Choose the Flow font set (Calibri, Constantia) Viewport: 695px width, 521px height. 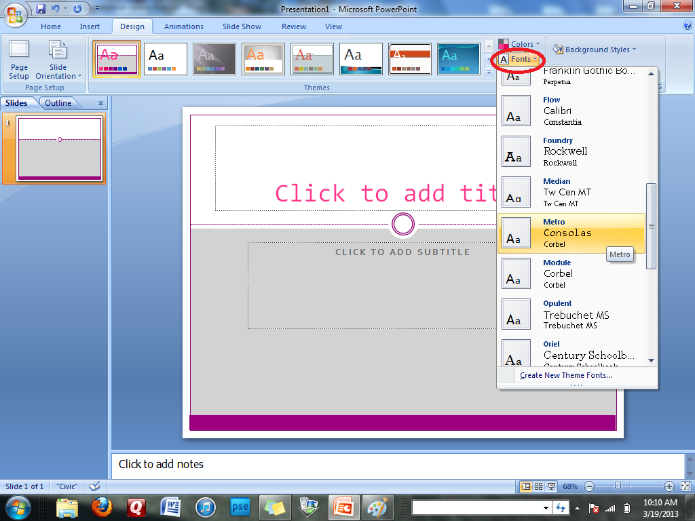click(571, 111)
